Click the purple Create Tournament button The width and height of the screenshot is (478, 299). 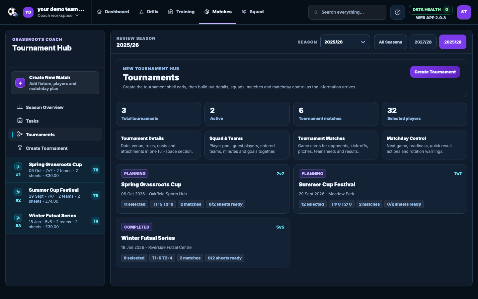point(435,72)
